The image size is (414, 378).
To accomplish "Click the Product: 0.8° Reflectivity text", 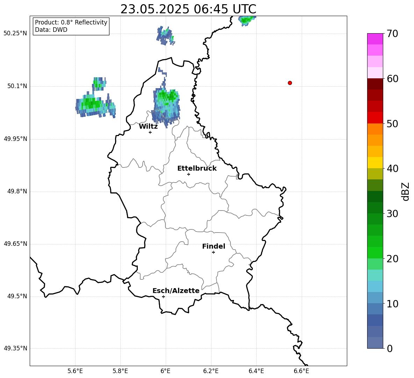I will point(71,22).
